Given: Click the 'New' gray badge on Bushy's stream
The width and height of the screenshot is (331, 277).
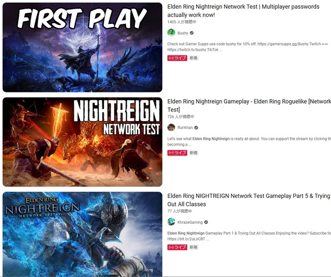Looking at the screenshot, I should (194, 58).
